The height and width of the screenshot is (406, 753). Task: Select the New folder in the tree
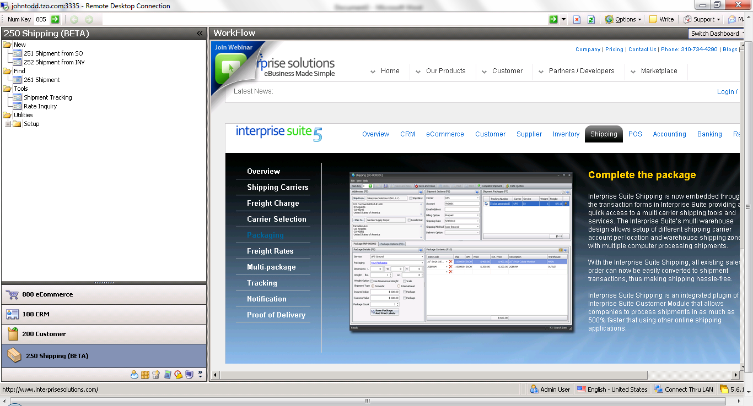pos(19,45)
